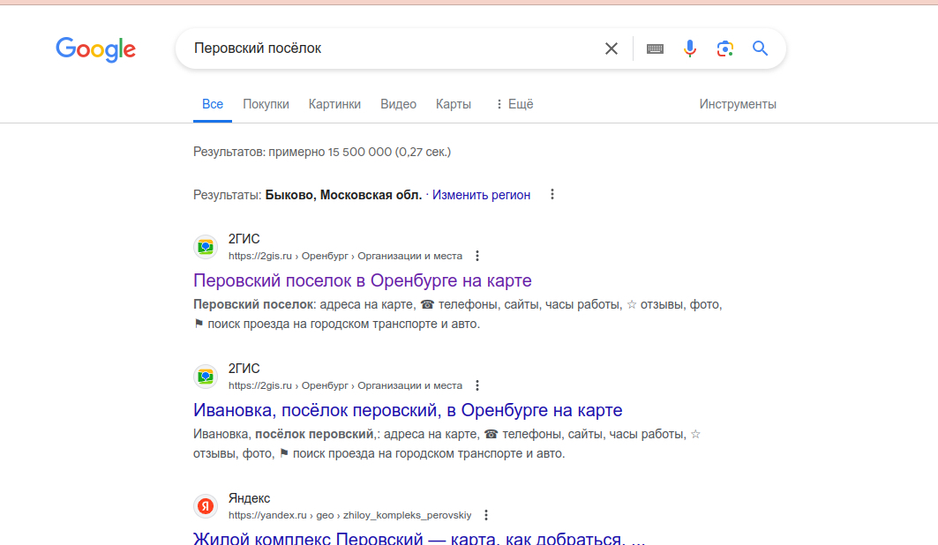938x545 pixels.
Task: Open three-dot menu next to Изменить регион
Action: click(x=552, y=194)
